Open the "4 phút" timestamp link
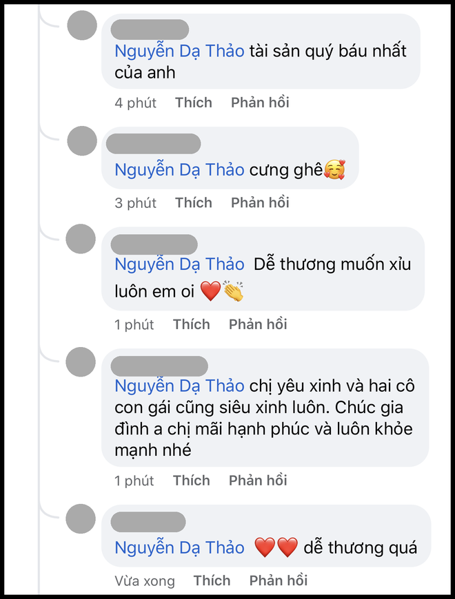455x599 pixels. point(135,103)
